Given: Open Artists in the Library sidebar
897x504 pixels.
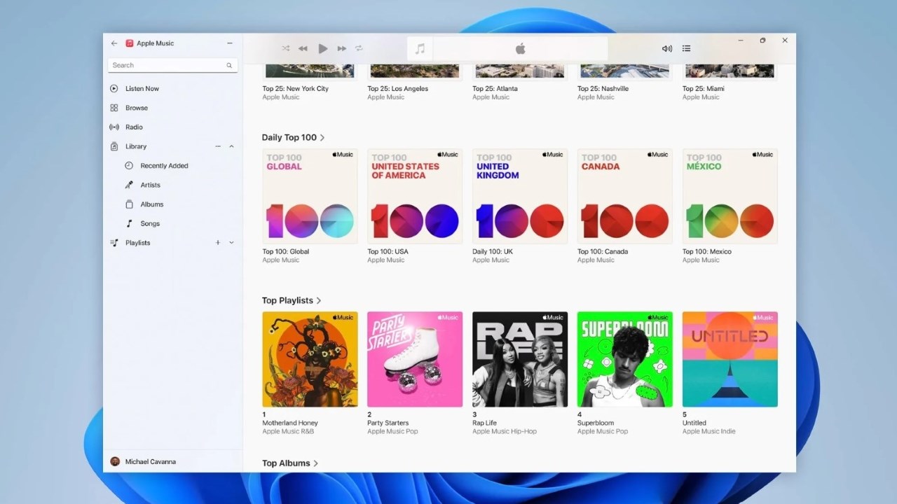Looking at the screenshot, I should (149, 184).
